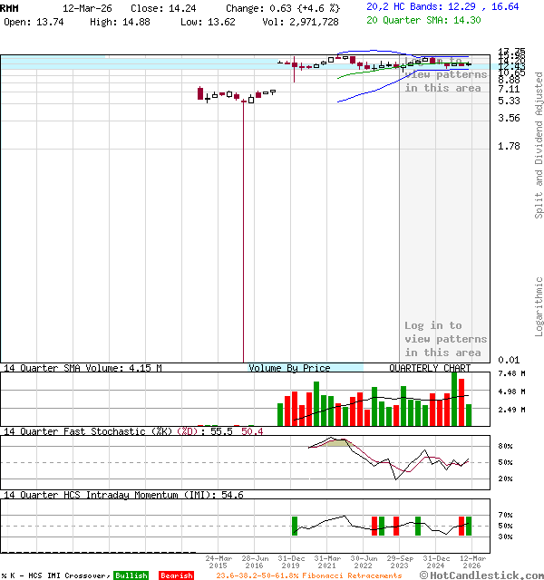This screenshot has width=544, height=580.
Task: Select the RMM ticker symbol
Action: pos(10,7)
